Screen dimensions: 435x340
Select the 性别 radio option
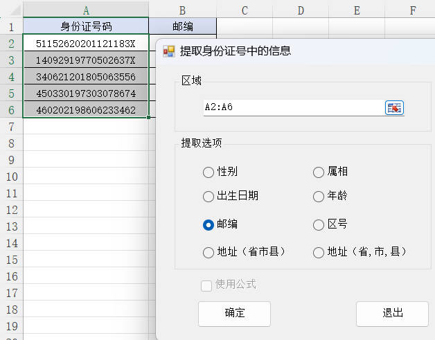point(208,172)
